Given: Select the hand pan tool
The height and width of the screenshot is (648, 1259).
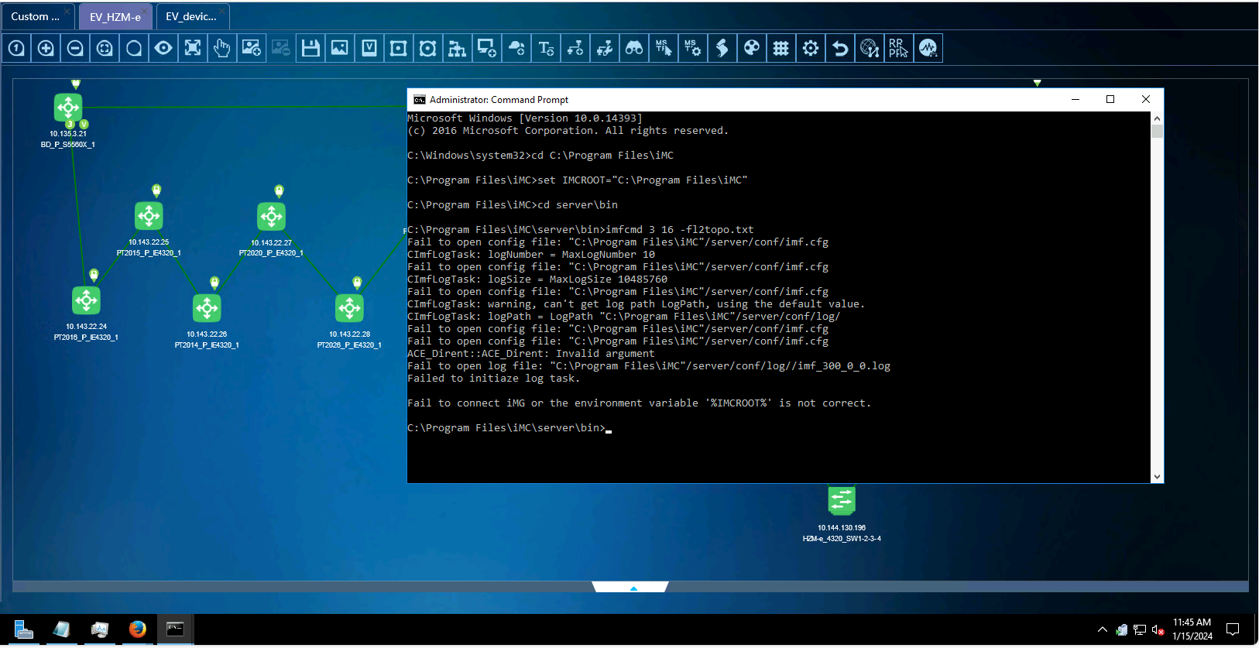Looking at the screenshot, I should pos(222,48).
